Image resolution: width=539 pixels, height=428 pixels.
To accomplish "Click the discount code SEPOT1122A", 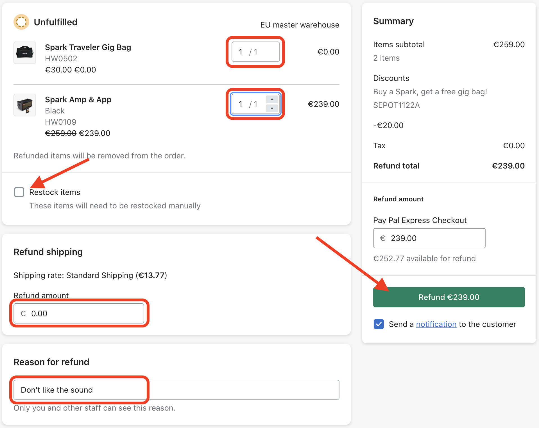I will (x=396, y=105).
